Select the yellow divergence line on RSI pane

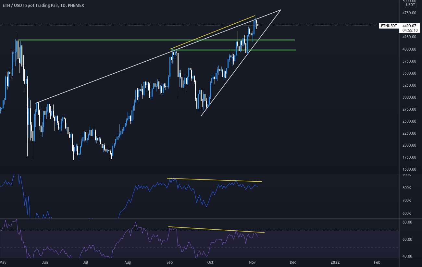click(x=217, y=229)
